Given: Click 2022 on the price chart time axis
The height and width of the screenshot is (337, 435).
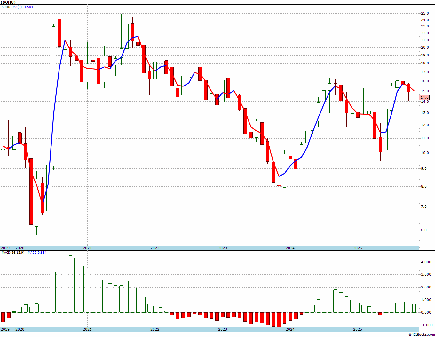Looking at the screenshot, I should point(155,248).
